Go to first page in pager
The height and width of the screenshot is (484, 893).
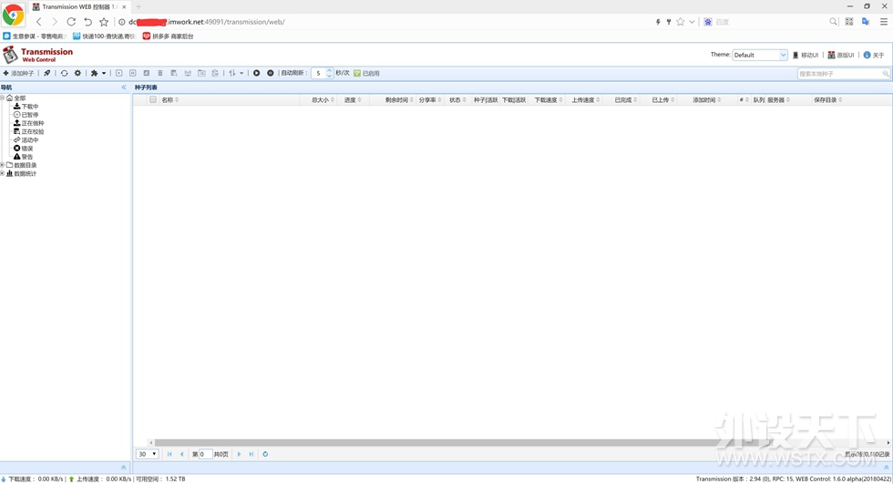pos(169,455)
